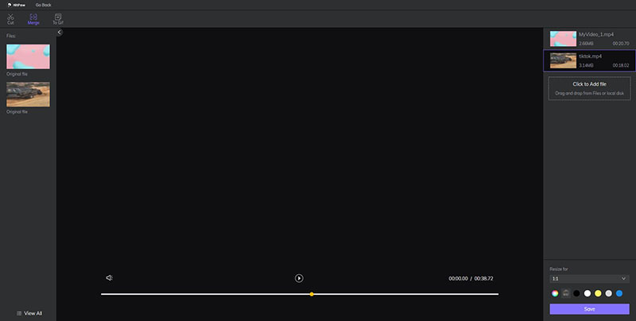The height and width of the screenshot is (321, 636).
Task: Select the pink video thumbnail in Files
Action: pos(28,56)
